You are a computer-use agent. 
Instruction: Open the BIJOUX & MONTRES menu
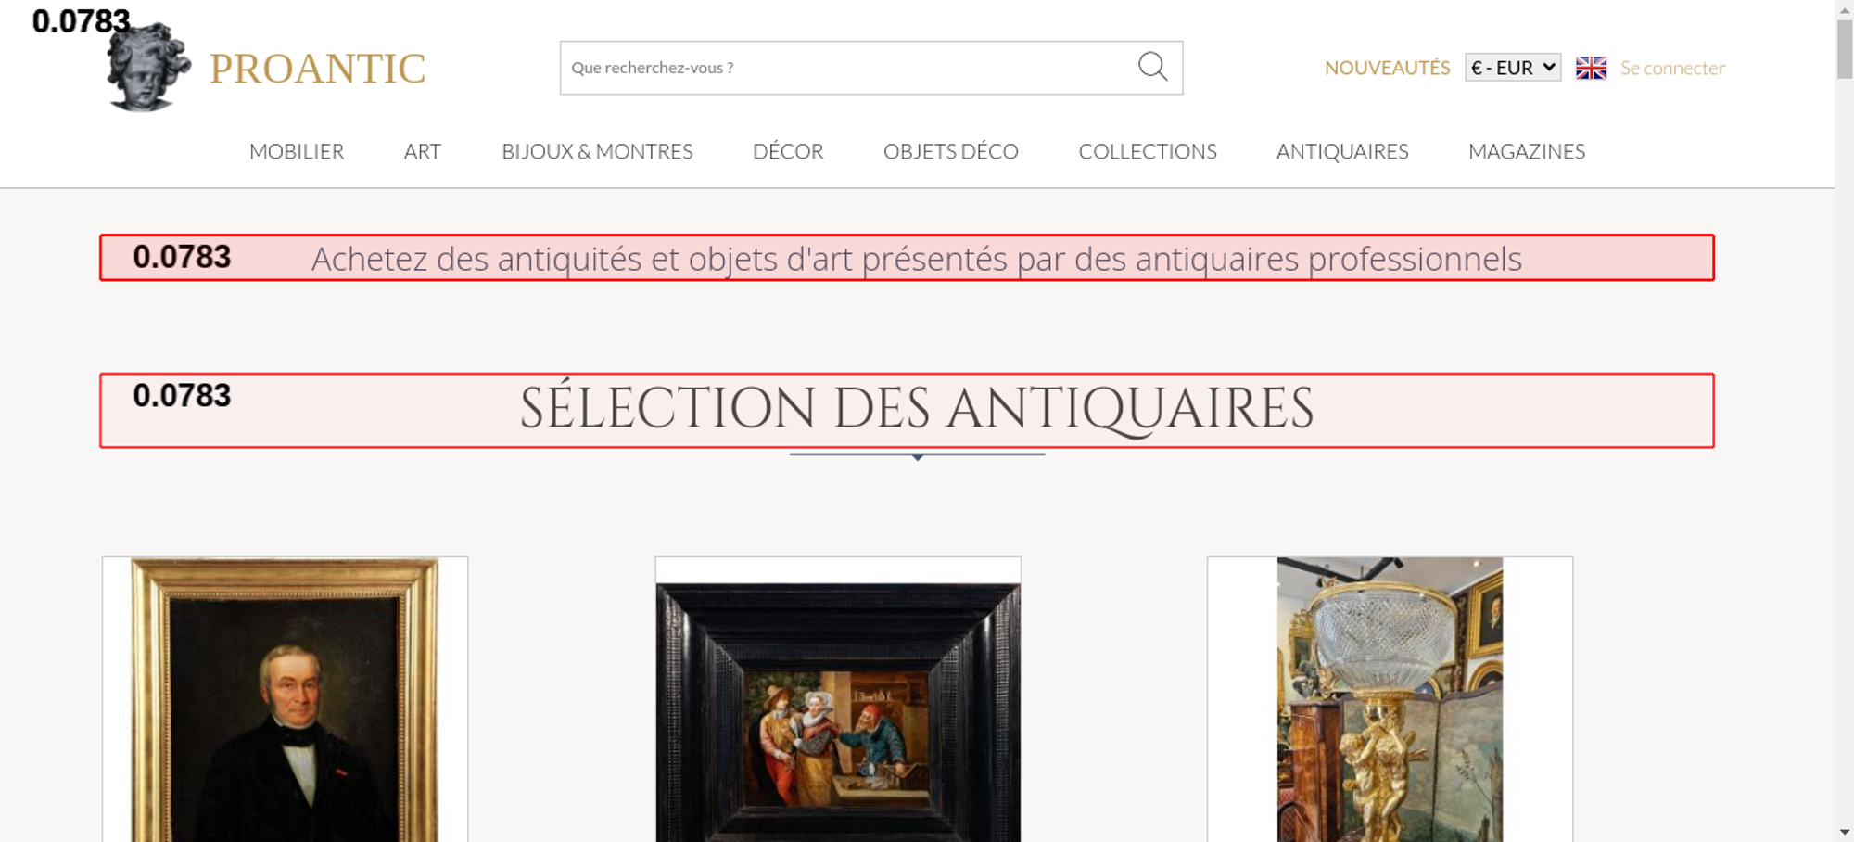pos(597,151)
